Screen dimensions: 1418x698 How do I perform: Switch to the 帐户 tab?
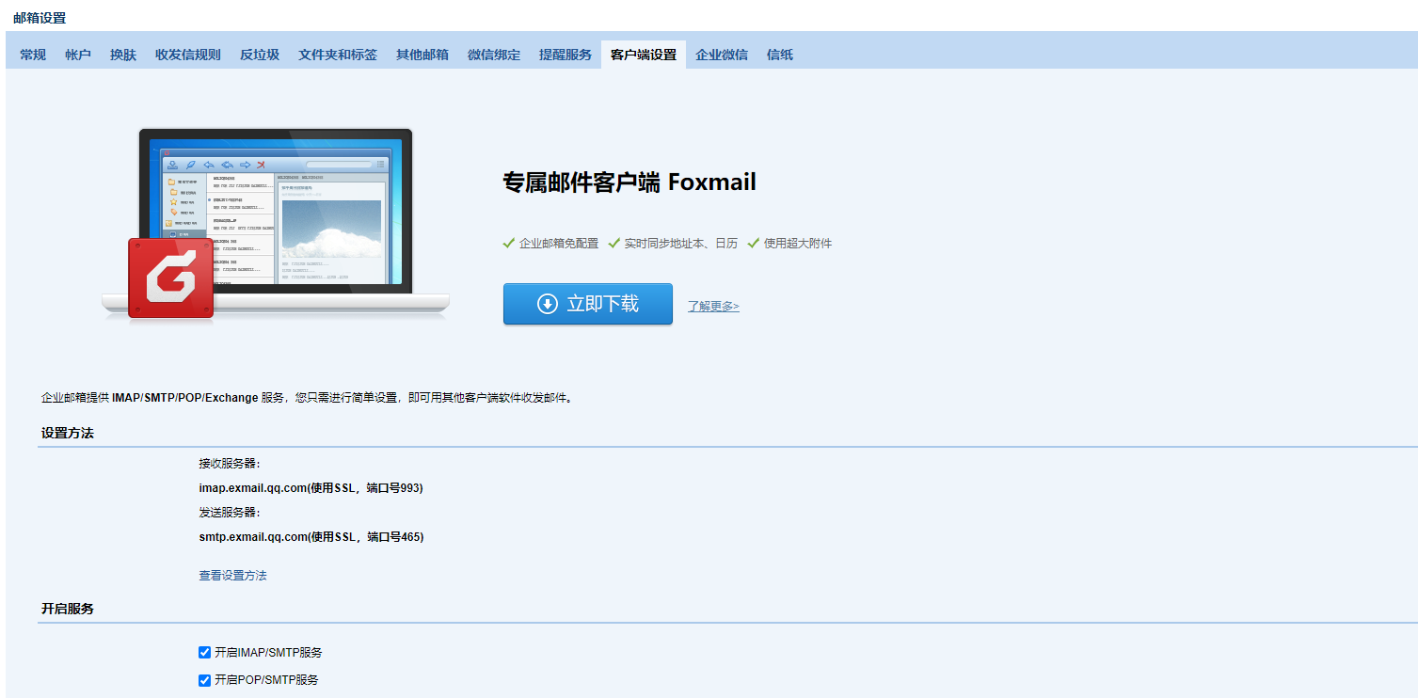(78, 55)
